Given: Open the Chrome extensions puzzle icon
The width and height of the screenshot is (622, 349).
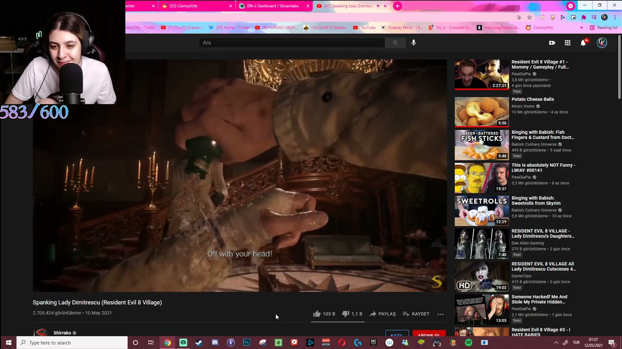Looking at the screenshot, I should click(584, 17).
